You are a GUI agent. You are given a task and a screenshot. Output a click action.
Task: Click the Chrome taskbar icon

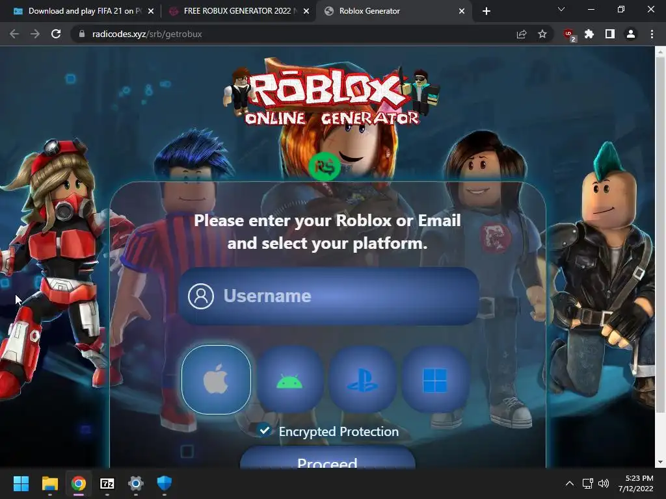pyautogui.click(x=79, y=483)
